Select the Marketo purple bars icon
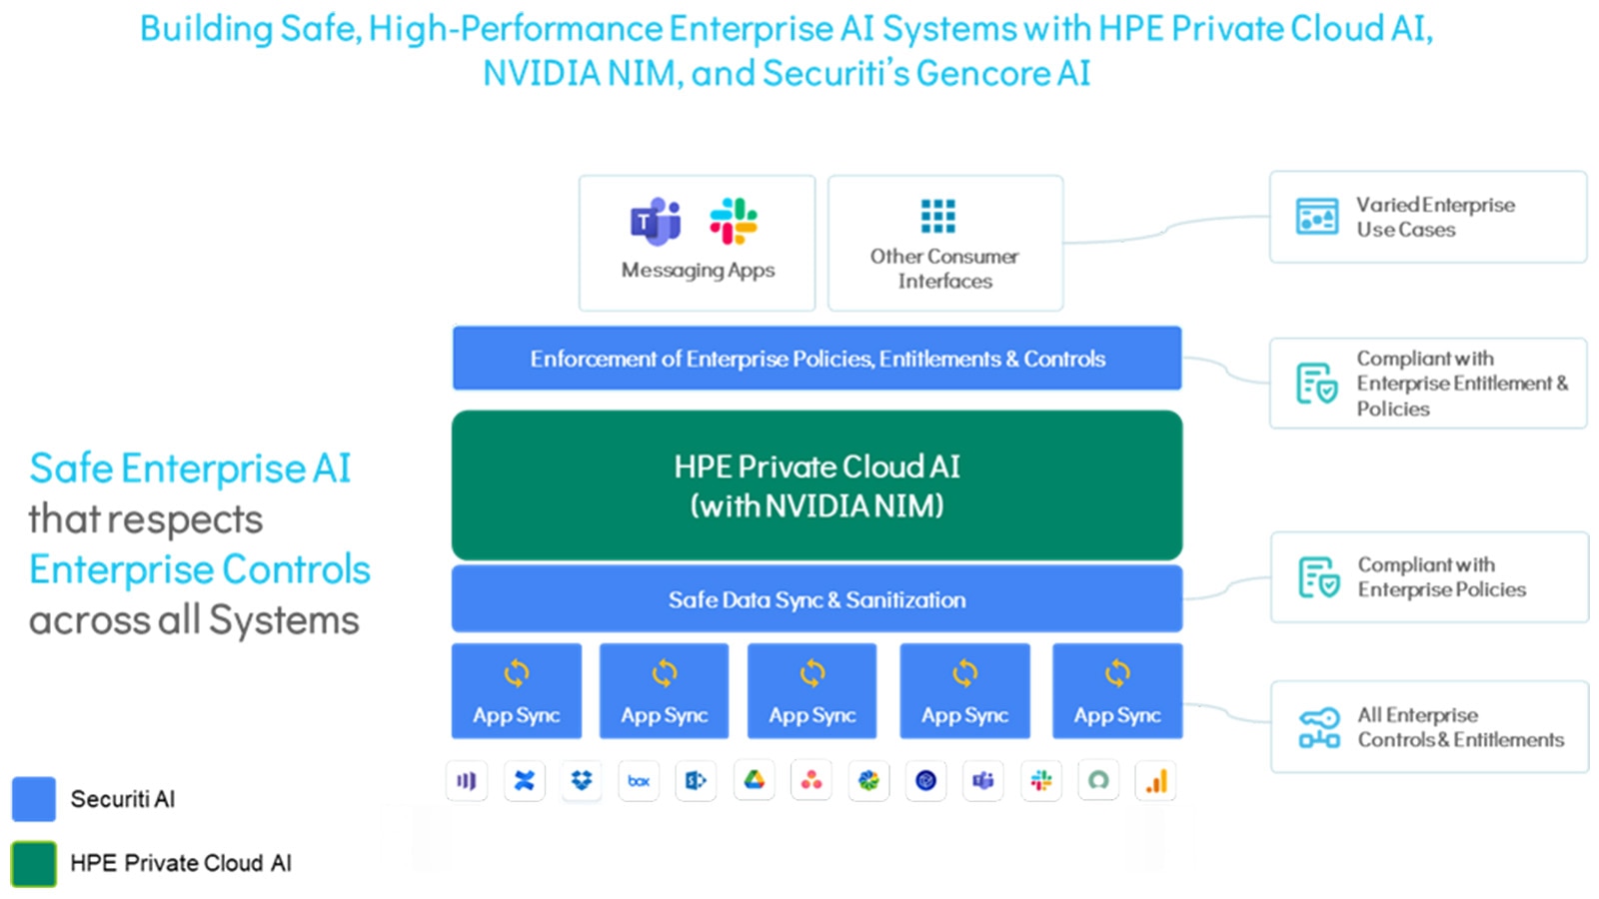Viewport: 1599px width, 899px height. click(x=467, y=781)
